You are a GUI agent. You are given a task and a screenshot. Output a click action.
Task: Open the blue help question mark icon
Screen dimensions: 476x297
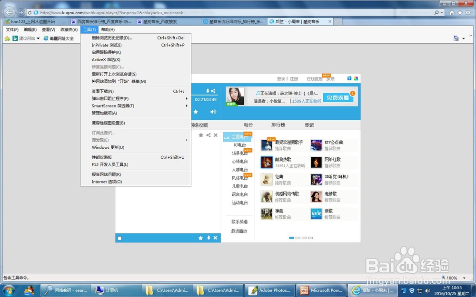(349, 78)
